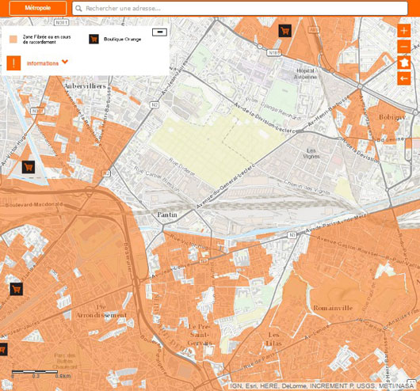Click the Le Pré-Saint-Gervais label
The width and height of the screenshot is (420, 391).
coord(200,335)
